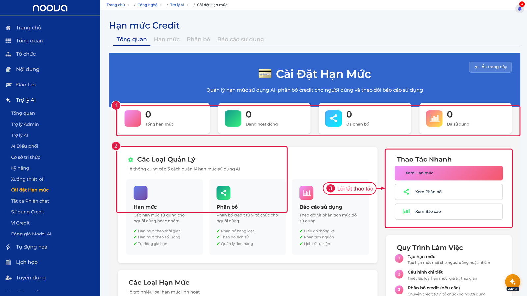Go to Công nghệ breadcrumb link
The width and height of the screenshot is (527, 296).
[x=147, y=5]
